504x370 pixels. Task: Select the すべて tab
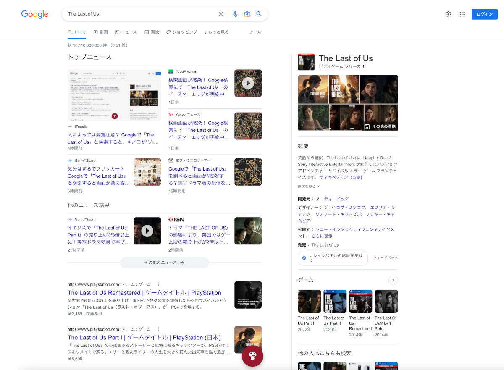[x=77, y=32]
